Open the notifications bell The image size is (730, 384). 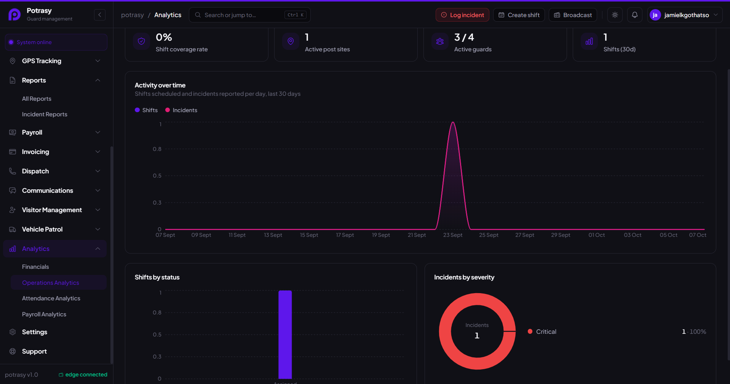(x=635, y=15)
